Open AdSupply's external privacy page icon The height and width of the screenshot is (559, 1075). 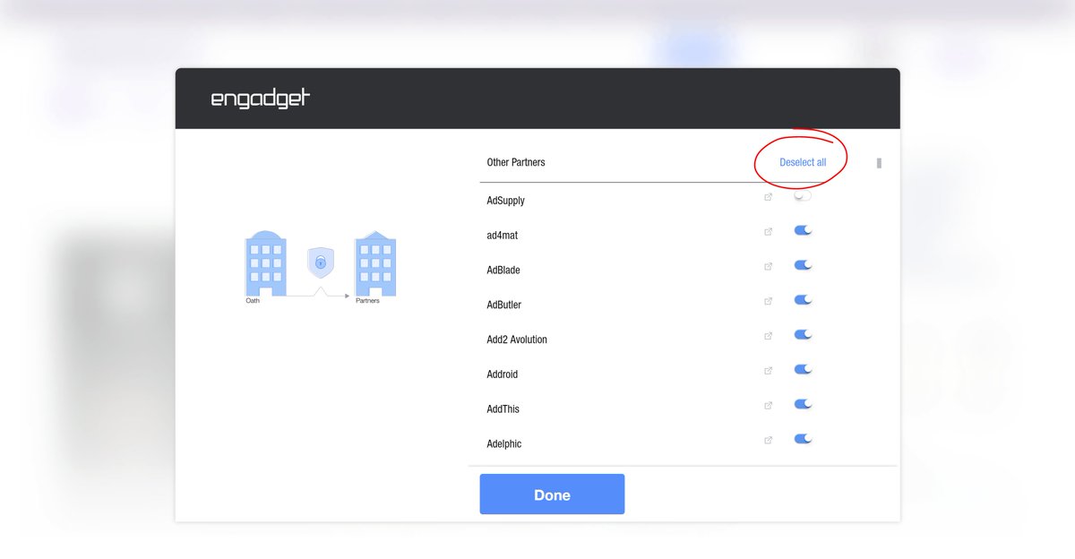pos(768,196)
